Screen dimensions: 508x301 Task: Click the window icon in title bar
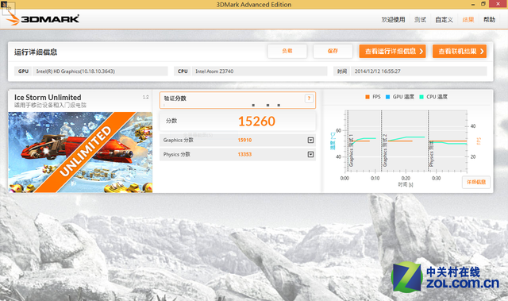[x=4, y=4]
